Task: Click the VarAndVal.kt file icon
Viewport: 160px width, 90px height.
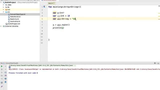Action: coord(9,21)
